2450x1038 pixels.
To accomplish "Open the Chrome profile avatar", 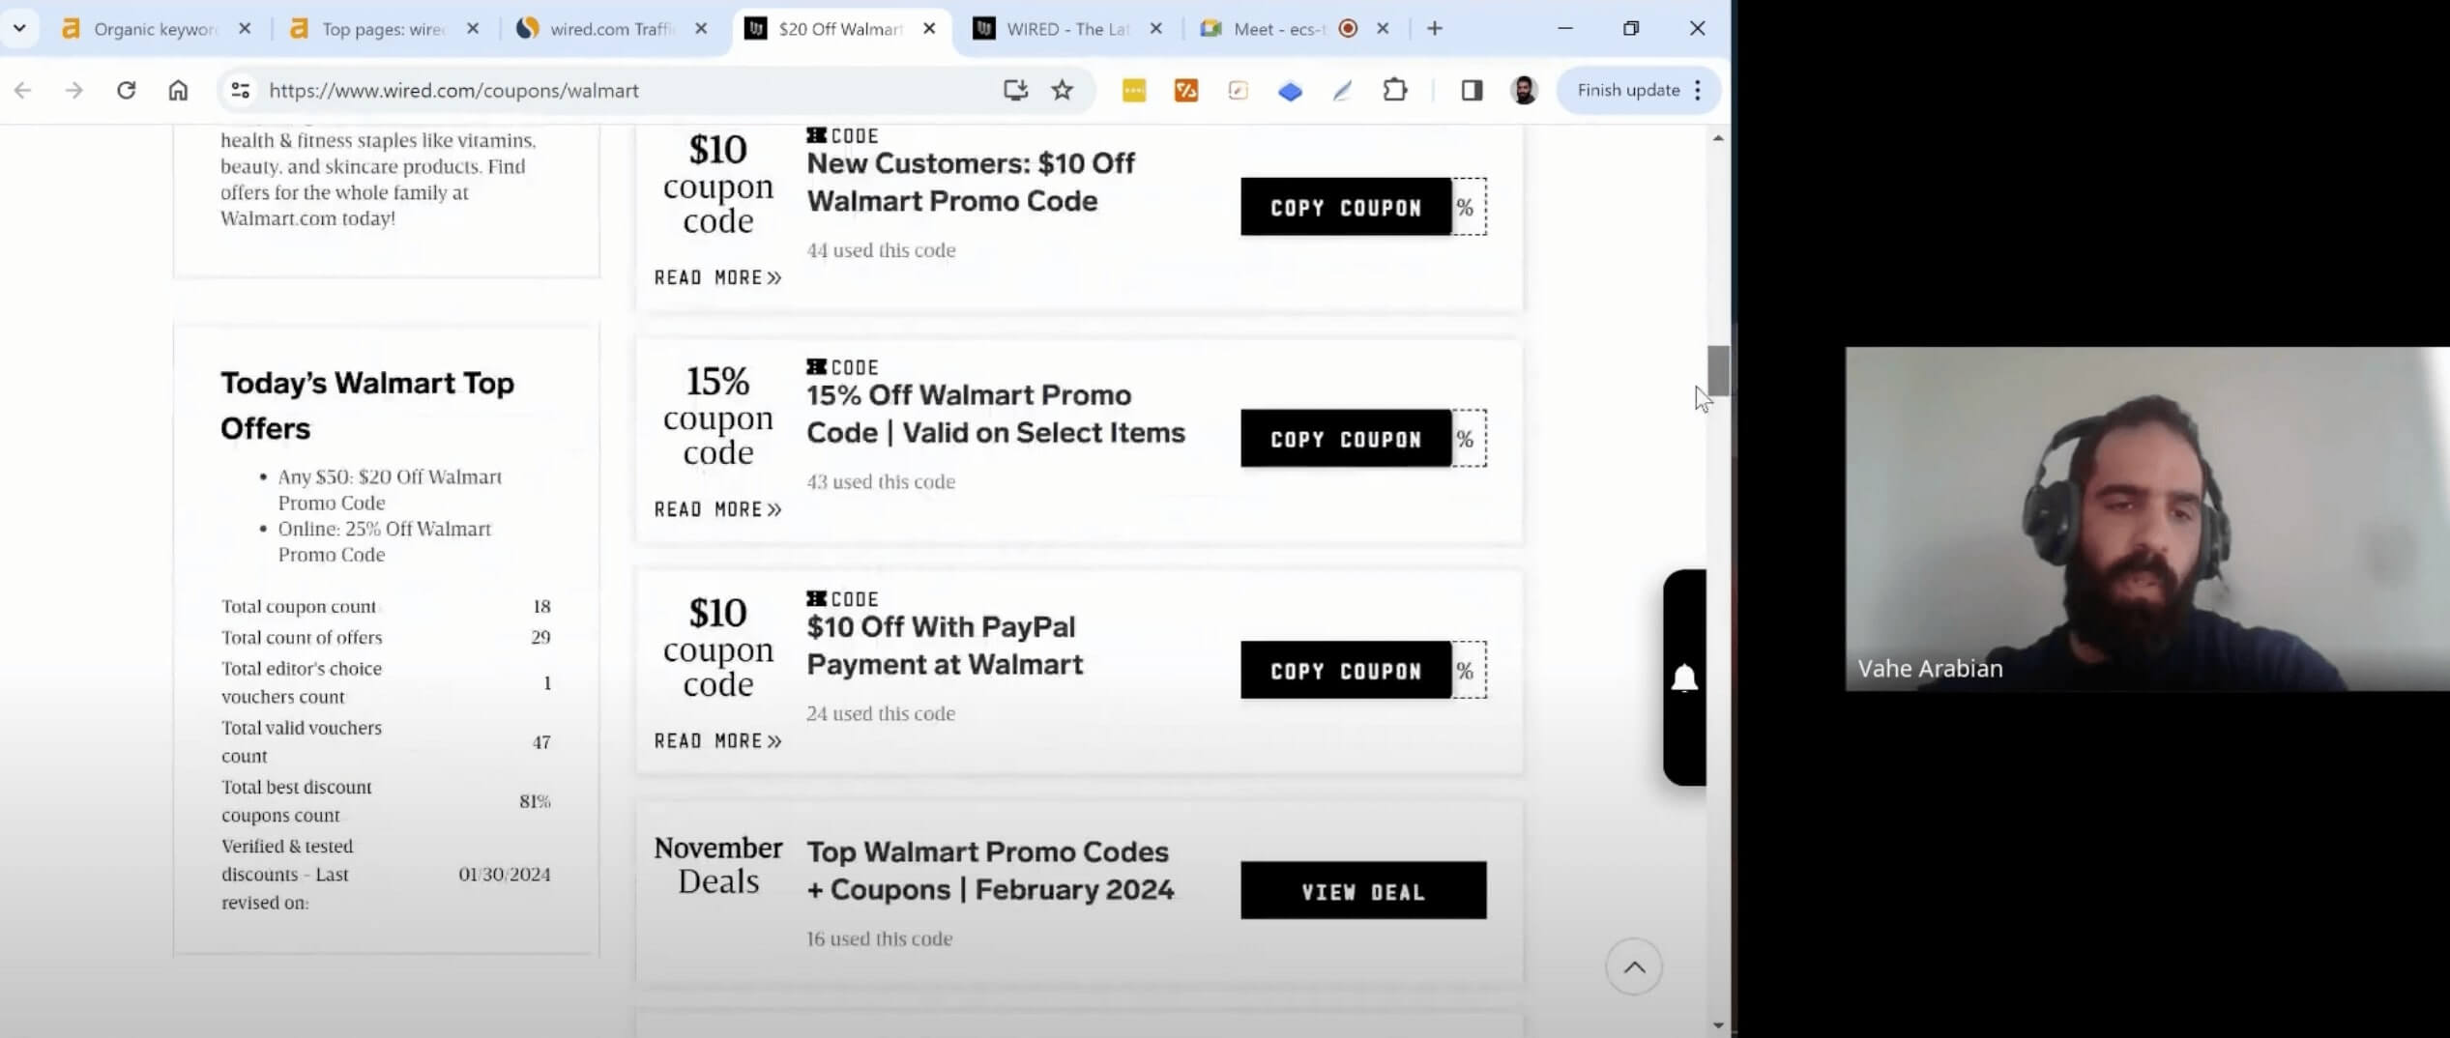I will (x=1524, y=90).
